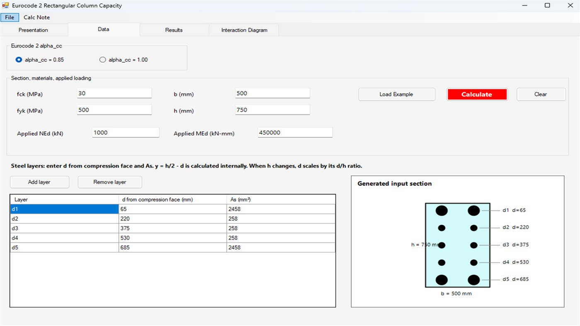Select the d1 layer row
Viewport: 580px width, 326px height.
pyautogui.click(x=172, y=209)
